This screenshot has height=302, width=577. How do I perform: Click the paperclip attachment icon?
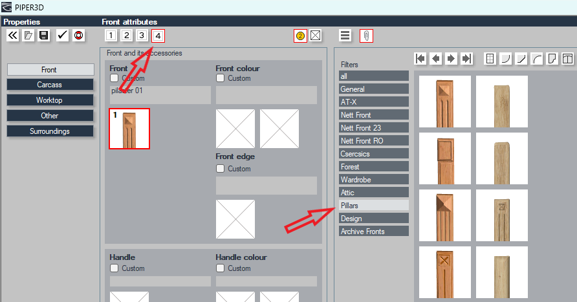click(x=366, y=36)
